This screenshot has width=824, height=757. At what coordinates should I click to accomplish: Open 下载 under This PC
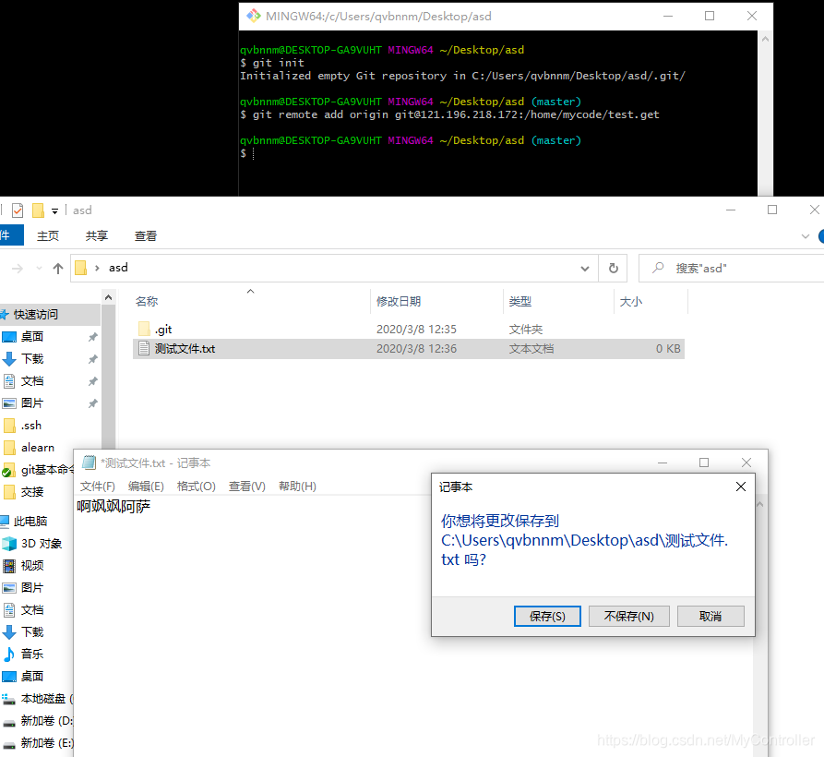coord(32,631)
